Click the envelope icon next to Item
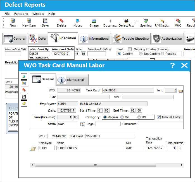The image size is (195, 182). 180,91
